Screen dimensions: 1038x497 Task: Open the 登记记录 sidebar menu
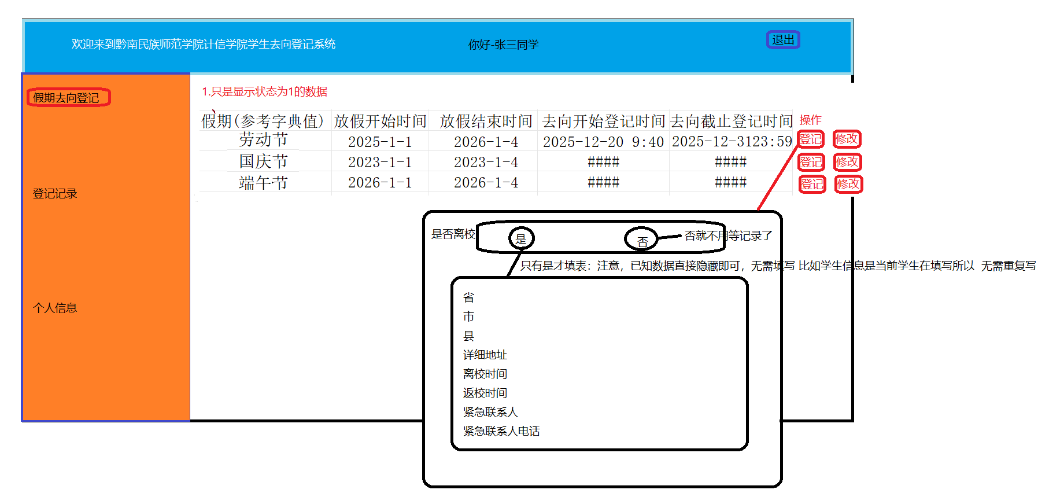[55, 194]
